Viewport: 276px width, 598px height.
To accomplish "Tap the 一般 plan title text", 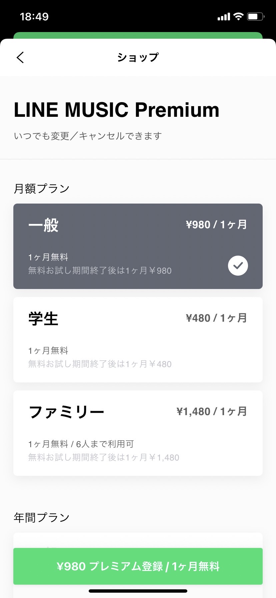I will (43, 225).
